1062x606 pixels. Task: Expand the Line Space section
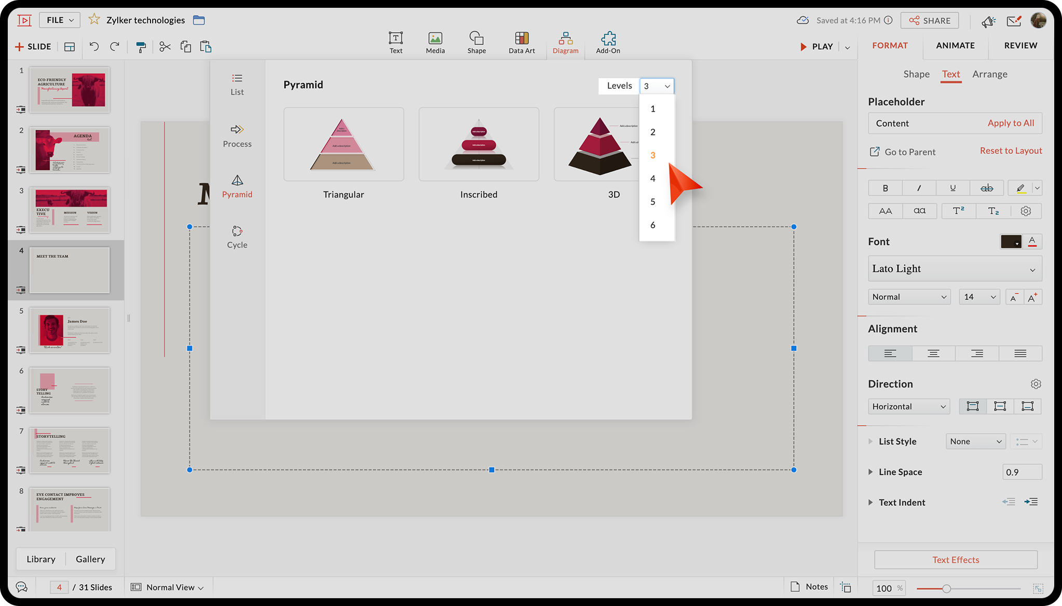click(870, 472)
